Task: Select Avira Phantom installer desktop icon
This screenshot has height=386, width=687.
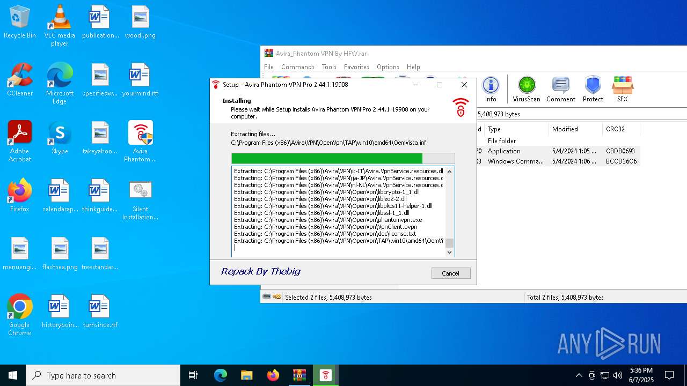Action: 140,142
